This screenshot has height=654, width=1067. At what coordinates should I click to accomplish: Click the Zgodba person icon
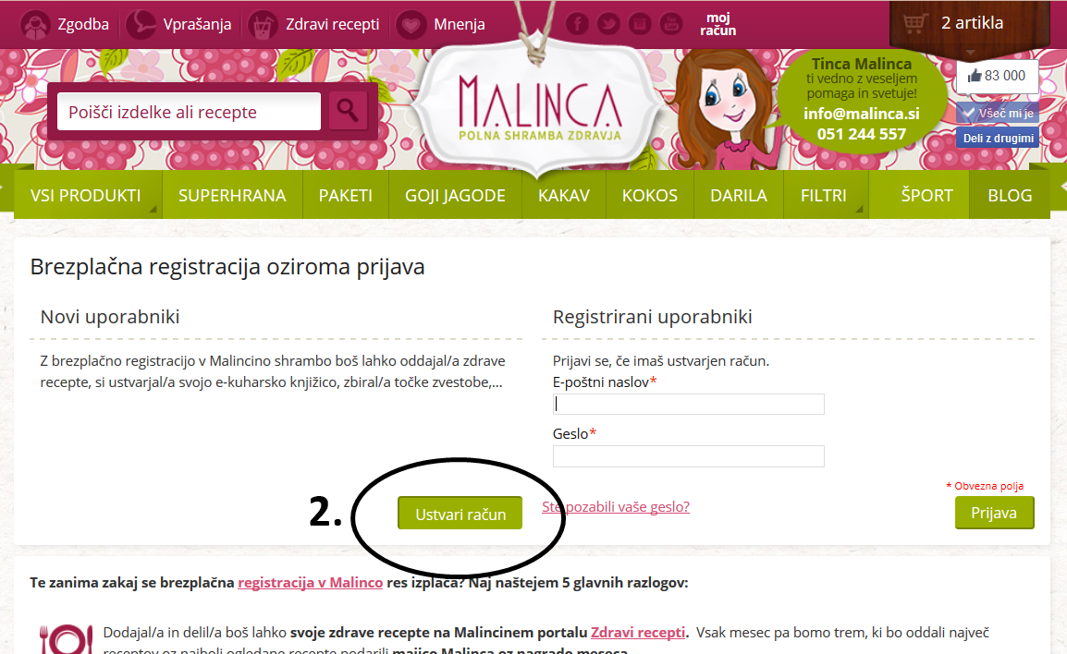click(34, 24)
